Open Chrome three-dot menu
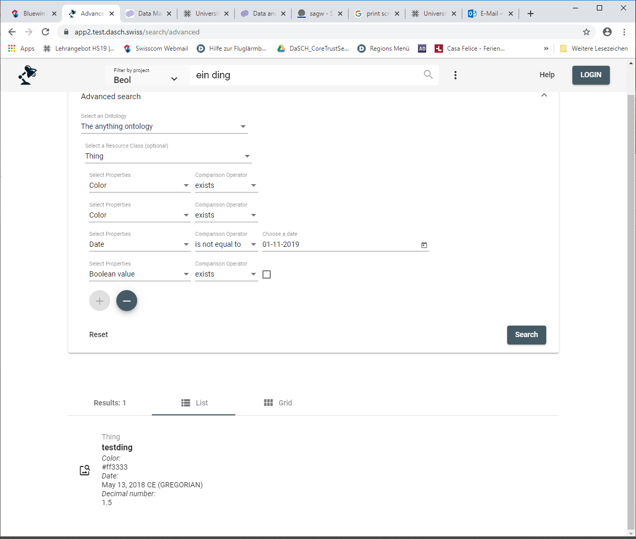The height and width of the screenshot is (539, 636). 624,32
